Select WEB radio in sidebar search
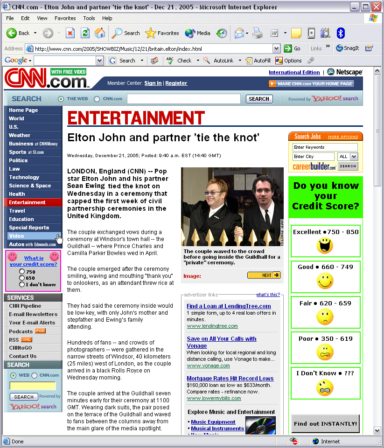Viewport: 384px width, 448px height. pyautogui.click(x=13, y=375)
